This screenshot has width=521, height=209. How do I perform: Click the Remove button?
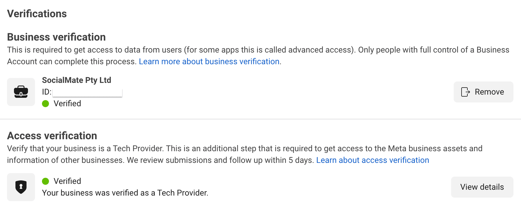(x=483, y=92)
